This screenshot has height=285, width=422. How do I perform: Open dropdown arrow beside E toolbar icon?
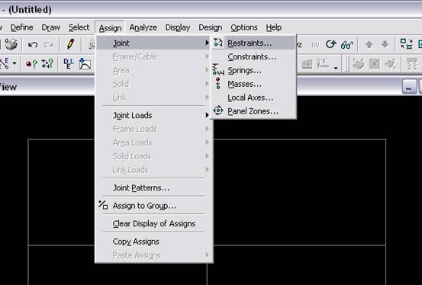[x=14, y=64]
